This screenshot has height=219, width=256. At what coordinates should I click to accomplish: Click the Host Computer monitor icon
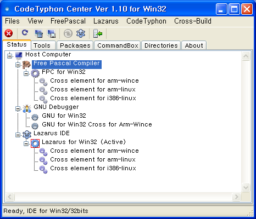19,55
